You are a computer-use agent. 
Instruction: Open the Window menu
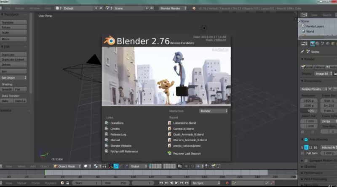[x=35, y=8]
